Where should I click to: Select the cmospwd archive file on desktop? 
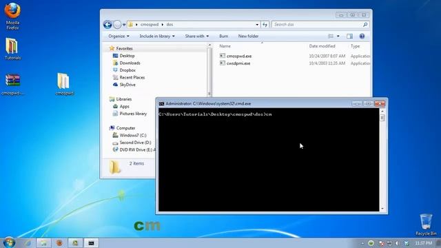pos(12,84)
